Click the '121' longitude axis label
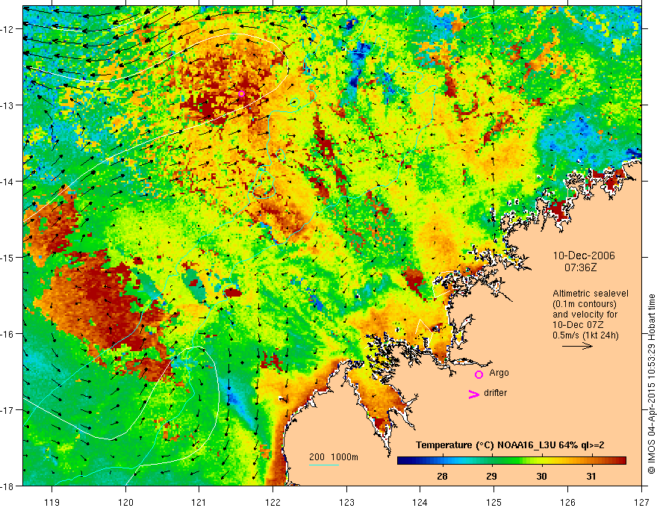 coord(199,502)
